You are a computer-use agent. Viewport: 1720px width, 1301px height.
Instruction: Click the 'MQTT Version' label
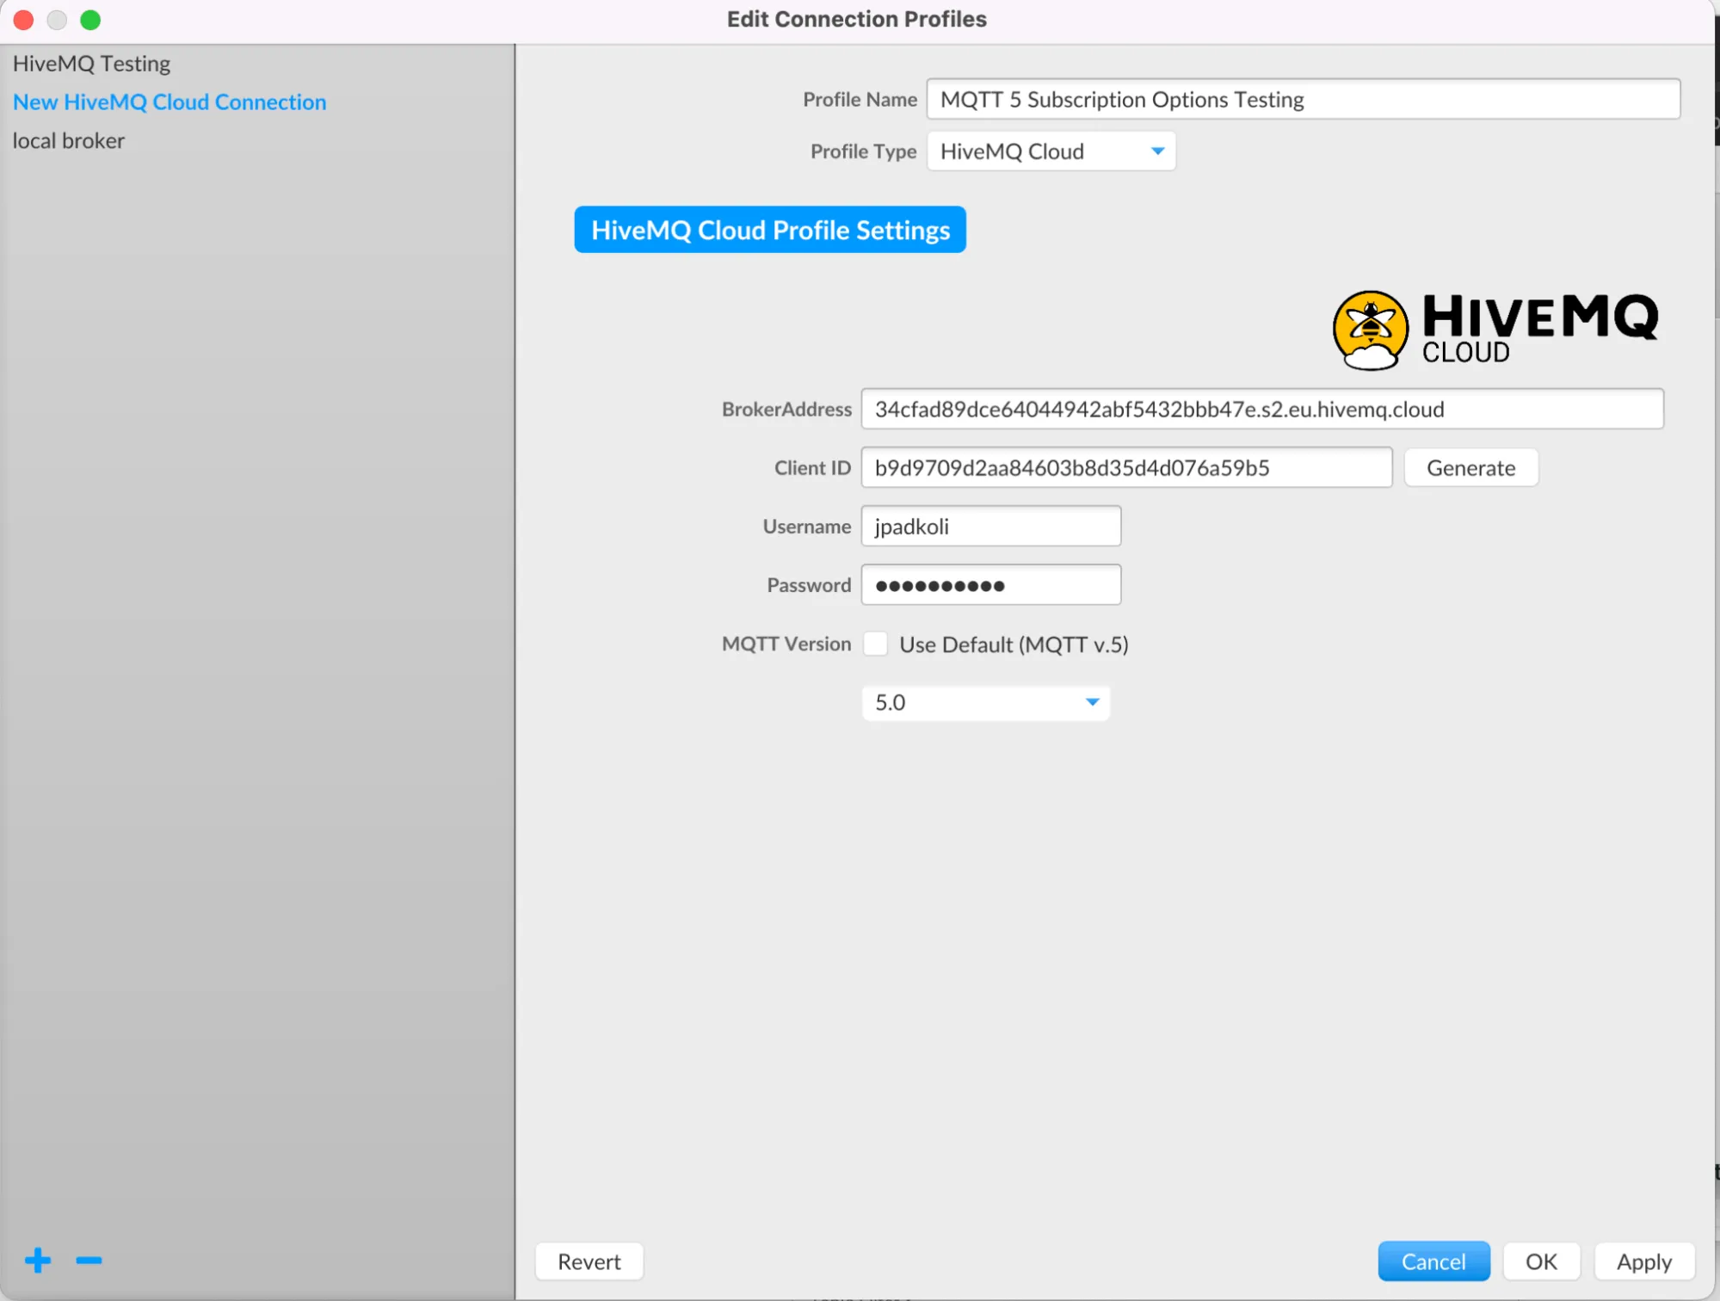pyautogui.click(x=786, y=644)
